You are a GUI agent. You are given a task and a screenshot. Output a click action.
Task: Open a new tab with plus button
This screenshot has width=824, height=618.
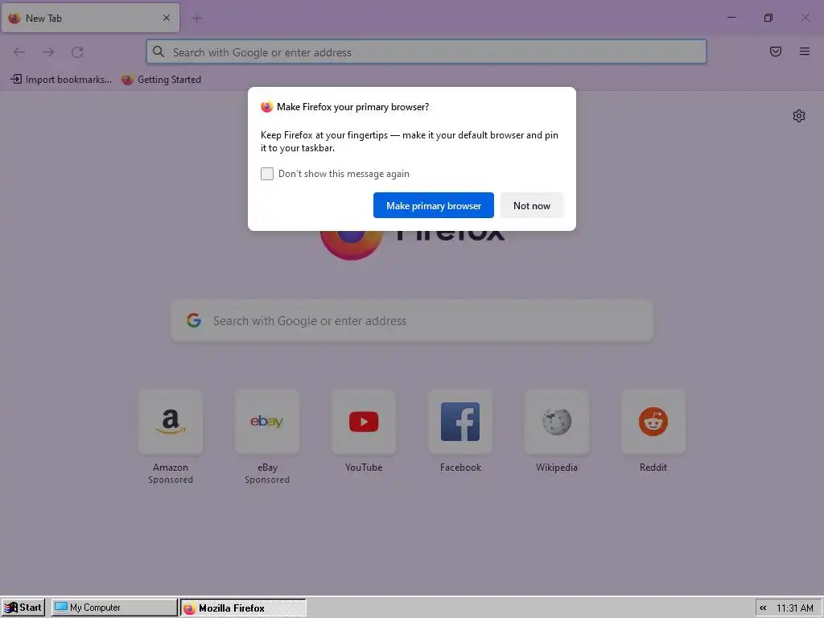[x=196, y=19]
